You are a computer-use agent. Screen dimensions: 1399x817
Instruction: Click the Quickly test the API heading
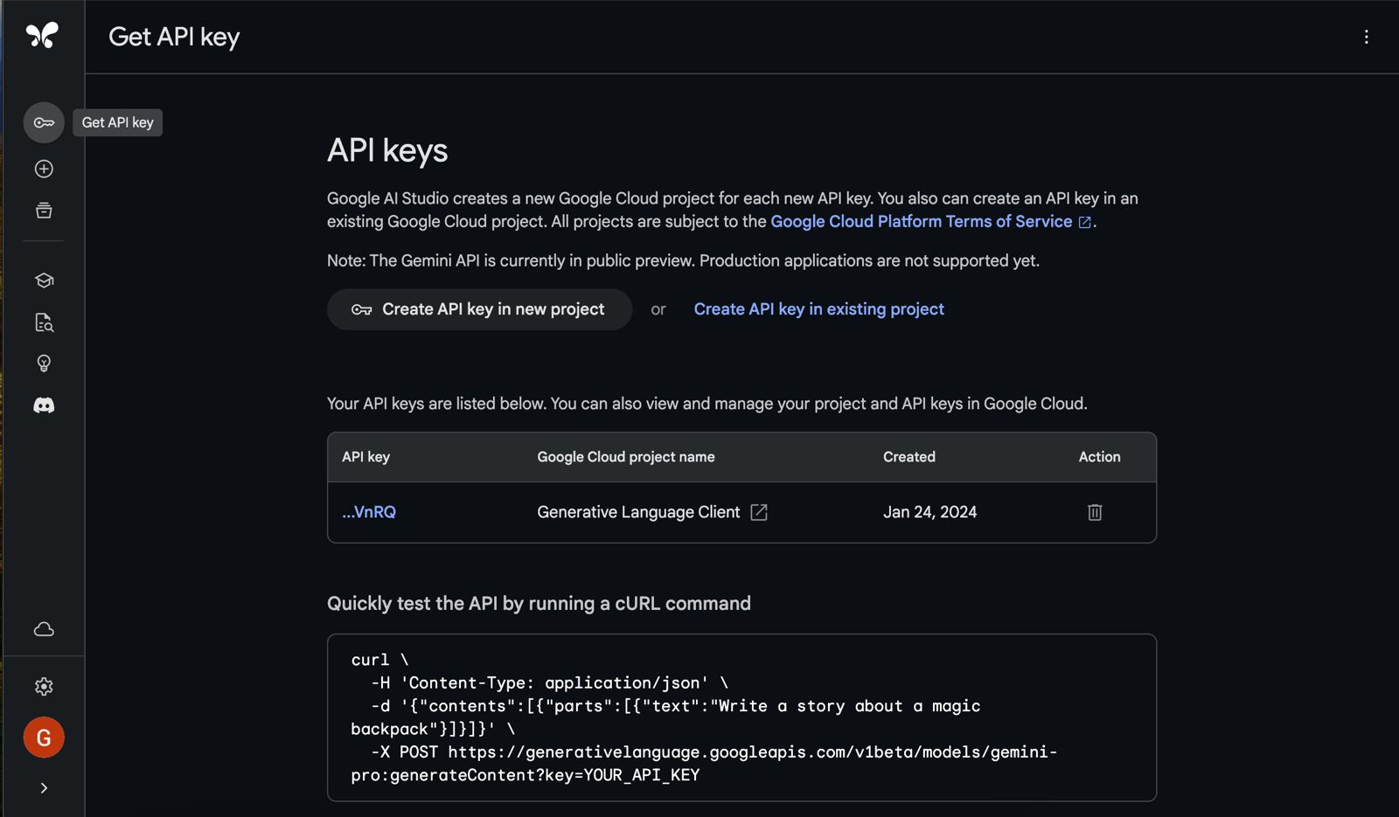(539, 604)
